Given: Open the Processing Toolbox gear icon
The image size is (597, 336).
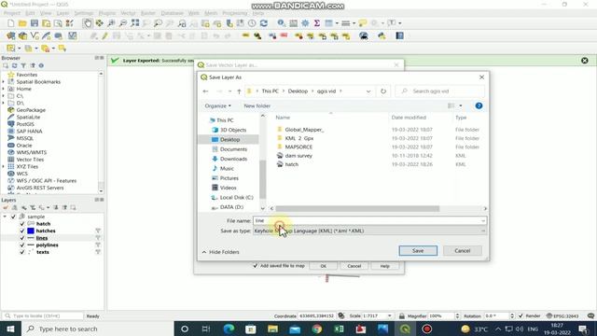Looking at the screenshot, I should 305,23.
